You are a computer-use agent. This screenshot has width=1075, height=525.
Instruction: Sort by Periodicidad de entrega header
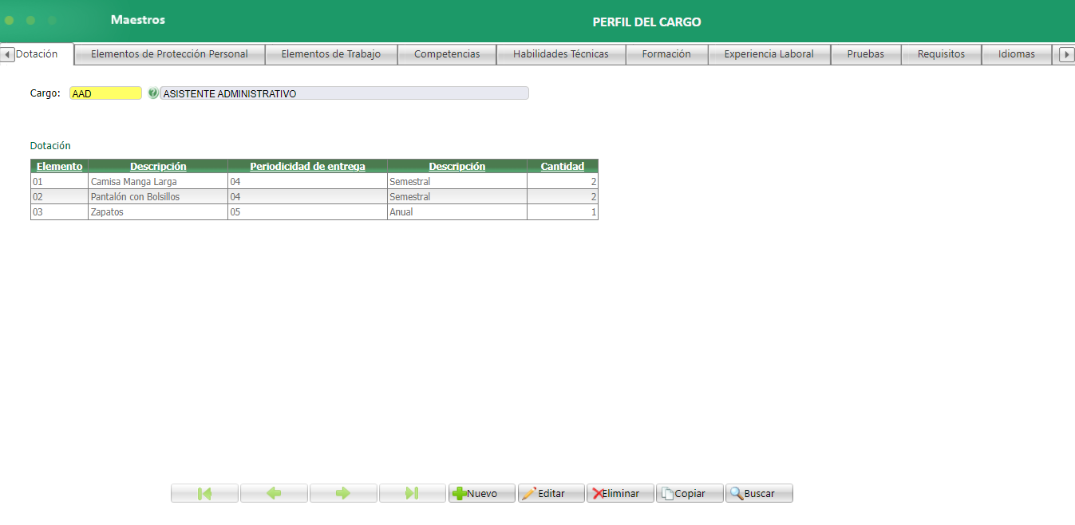(307, 167)
